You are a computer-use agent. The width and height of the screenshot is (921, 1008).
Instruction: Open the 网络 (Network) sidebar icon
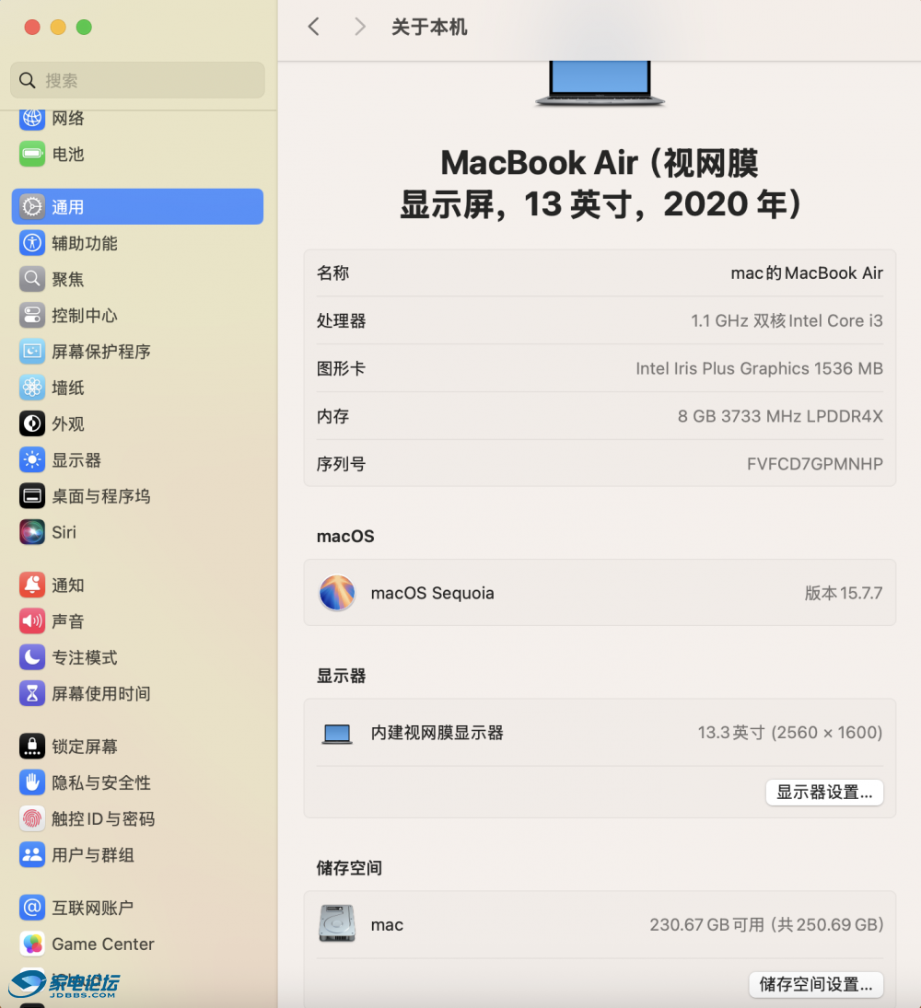32,118
